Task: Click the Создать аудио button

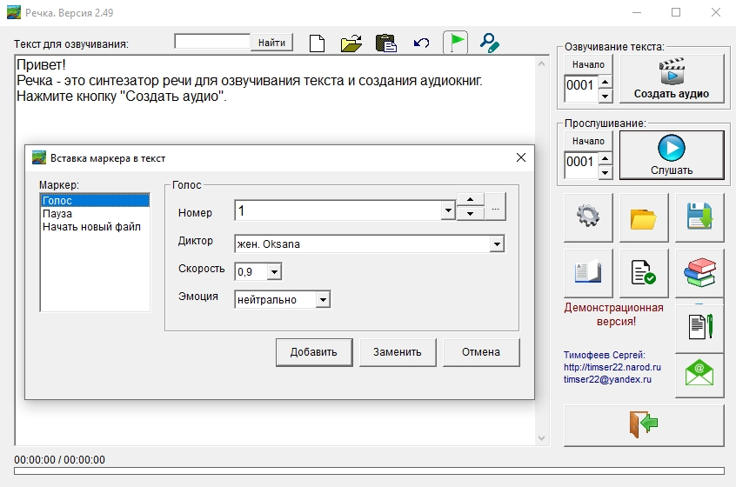Action: (x=672, y=78)
